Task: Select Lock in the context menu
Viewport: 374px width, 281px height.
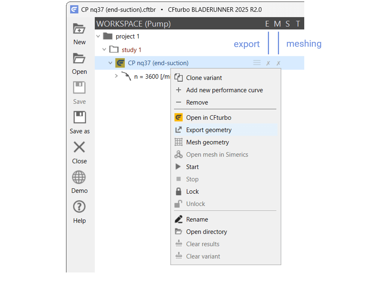Action: tap(226, 192)
